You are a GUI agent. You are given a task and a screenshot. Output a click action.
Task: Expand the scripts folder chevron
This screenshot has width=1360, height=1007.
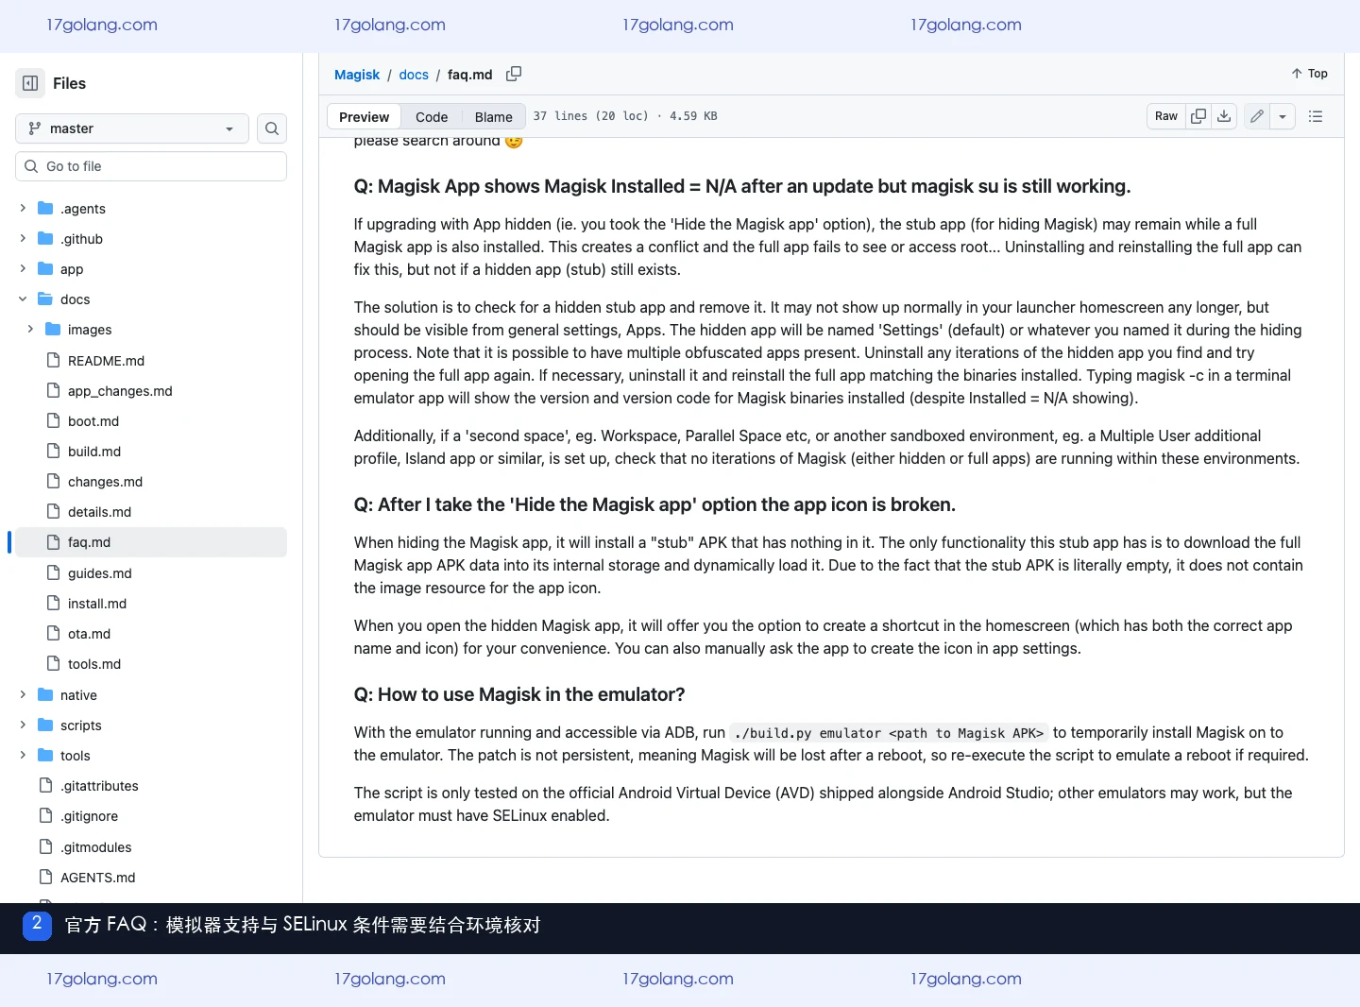tap(23, 725)
